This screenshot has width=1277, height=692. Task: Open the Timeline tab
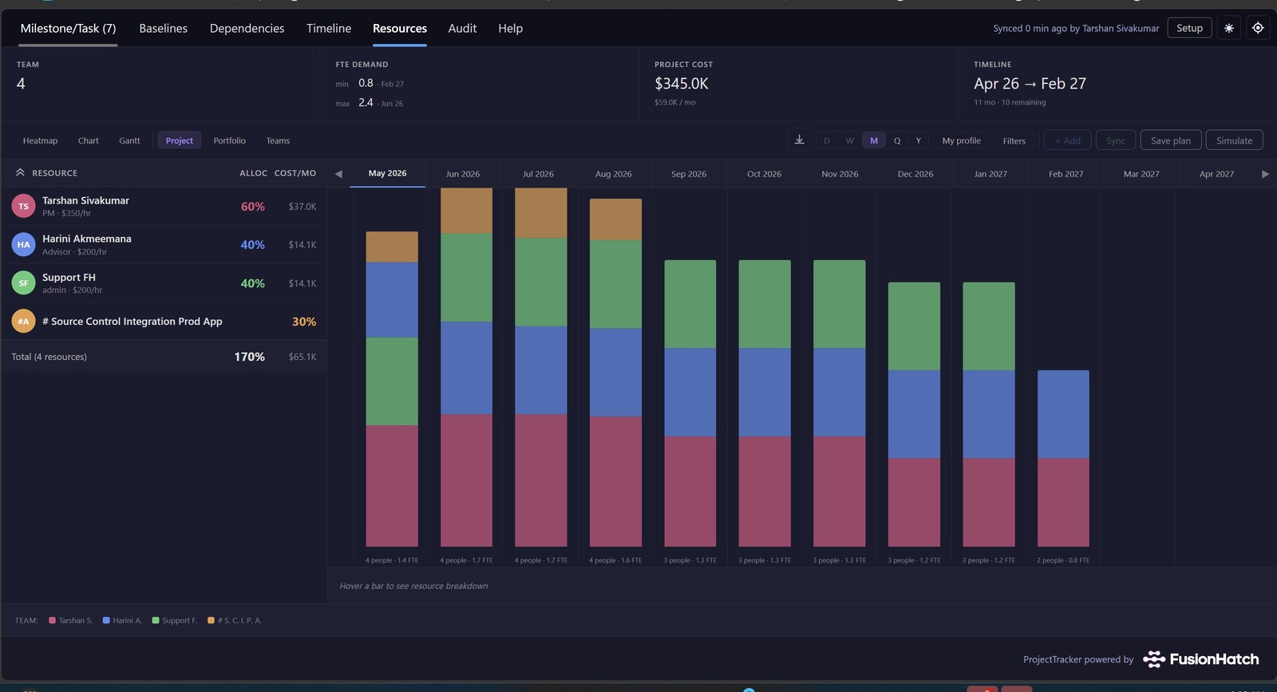pyautogui.click(x=329, y=28)
